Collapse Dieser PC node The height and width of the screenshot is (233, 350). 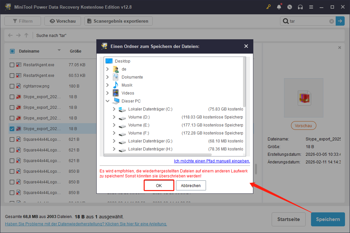[107, 101]
